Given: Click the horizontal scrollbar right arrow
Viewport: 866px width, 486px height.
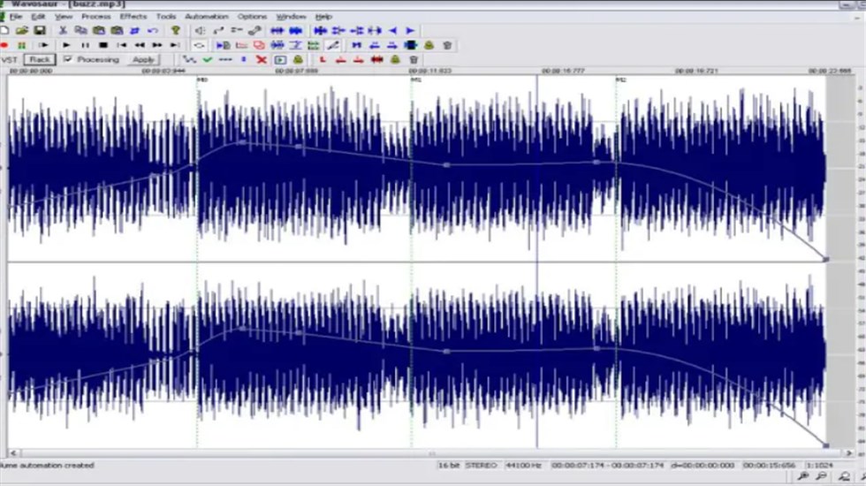Looking at the screenshot, I should (849, 452).
